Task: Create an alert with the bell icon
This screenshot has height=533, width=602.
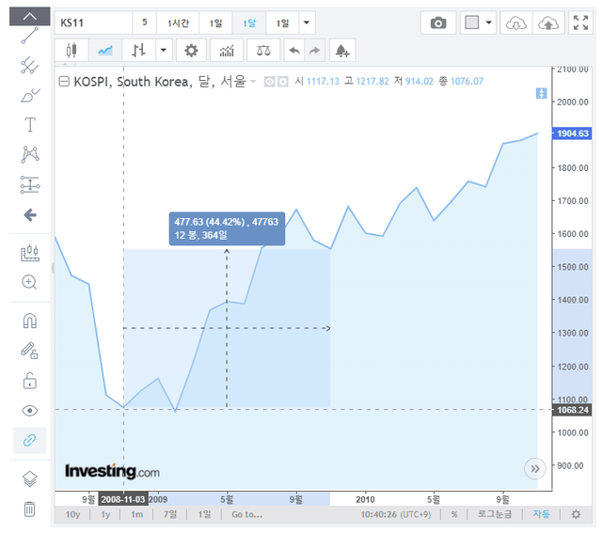Action: pos(341,51)
